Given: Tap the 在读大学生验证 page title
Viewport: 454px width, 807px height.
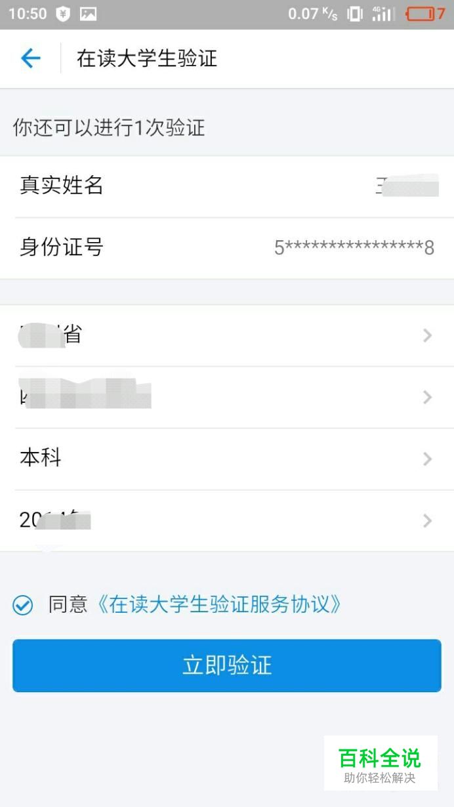Looking at the screenshot, I should [147, 58].
